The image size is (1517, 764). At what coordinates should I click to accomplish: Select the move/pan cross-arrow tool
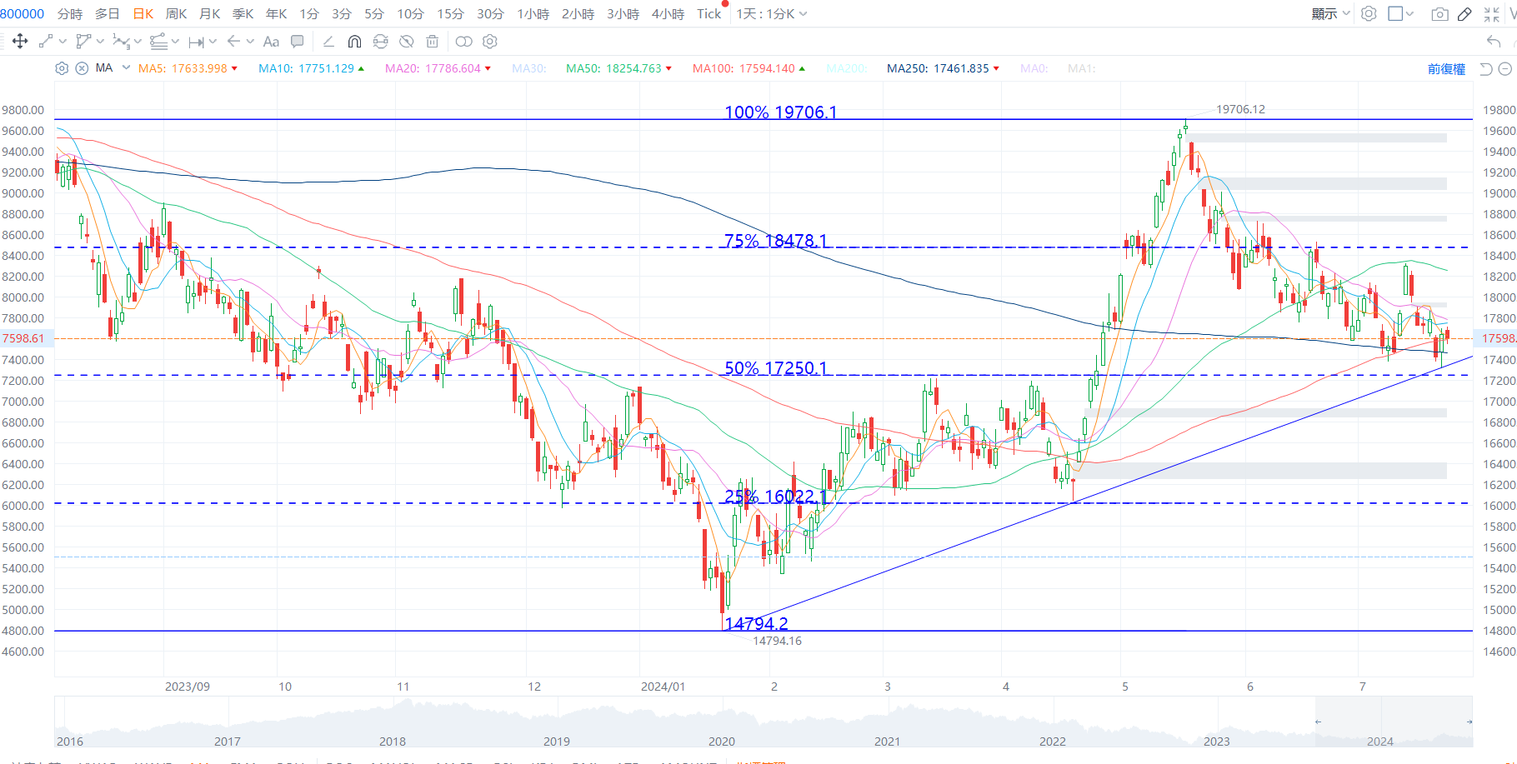20,41
